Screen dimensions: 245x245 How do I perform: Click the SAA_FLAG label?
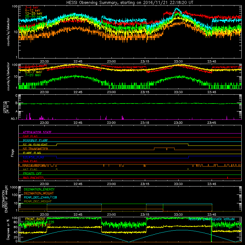tap(30, 161)
